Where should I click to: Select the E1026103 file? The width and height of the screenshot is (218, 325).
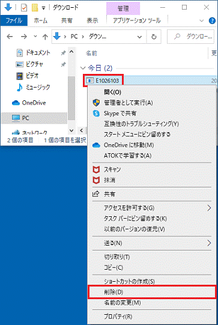coord(103,80)
